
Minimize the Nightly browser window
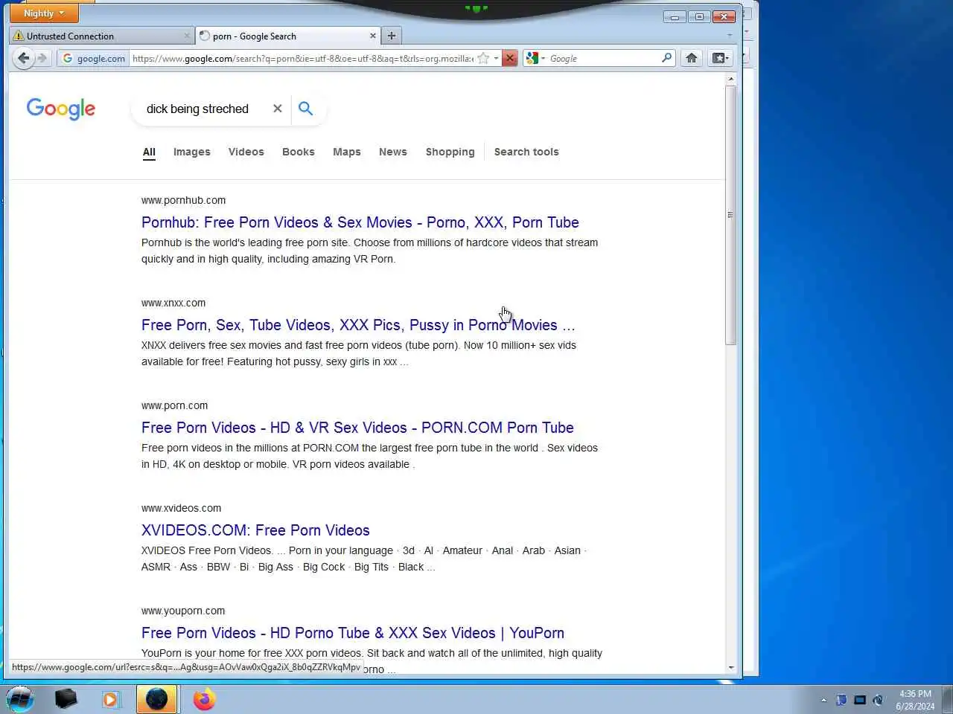(x=675, y=16)
